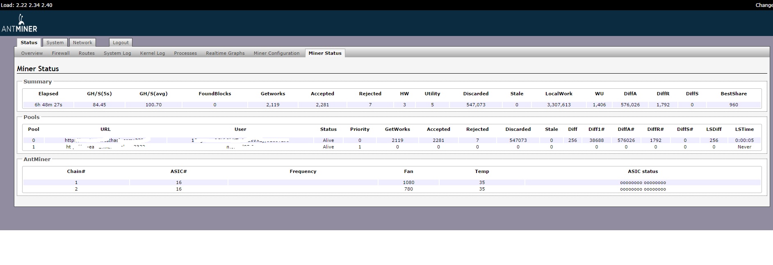
Task: Click the Summary Accepted value 2,281
Action: click(x=322, y=105)
